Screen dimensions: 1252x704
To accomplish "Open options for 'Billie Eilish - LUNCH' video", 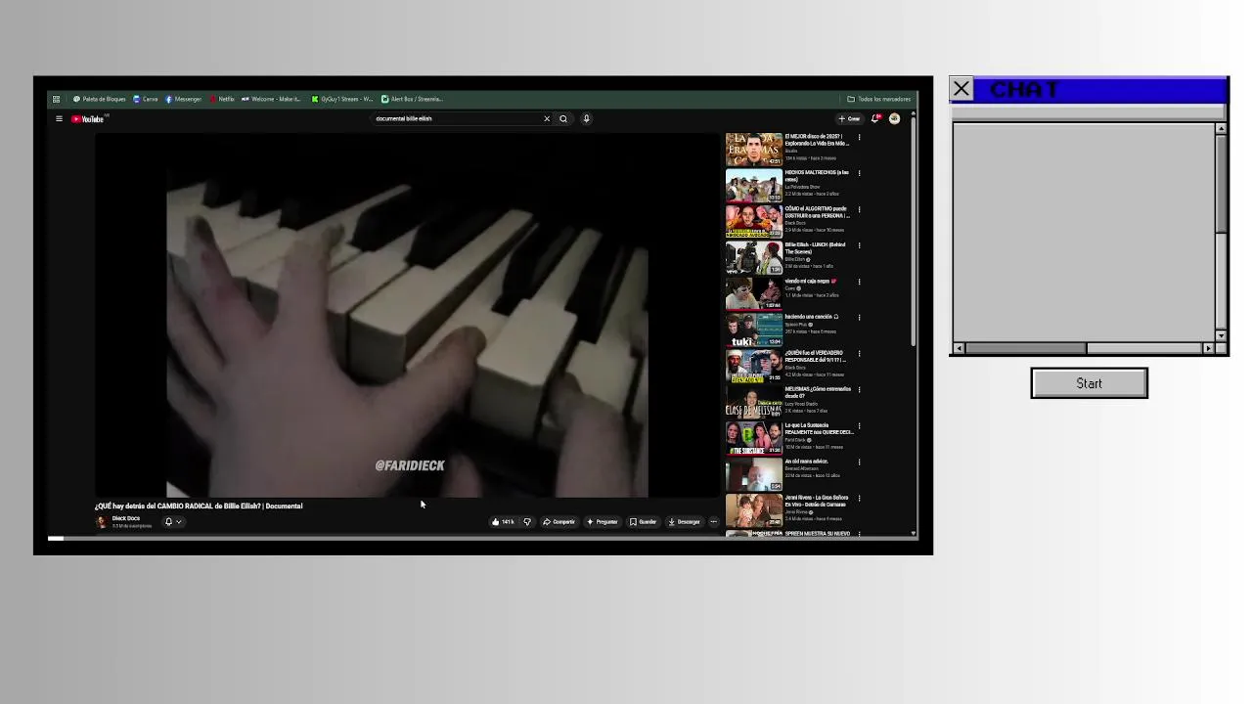I will [859, 245].
